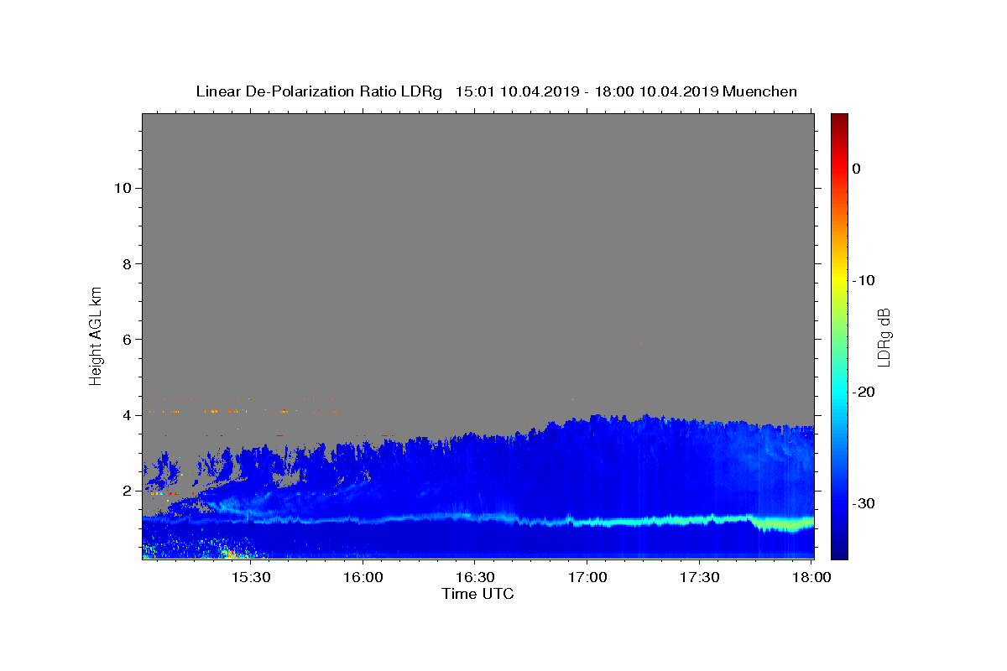Click the 16:00 time tick label
Screen dimensions: 1007x671
tap(363, 578)
